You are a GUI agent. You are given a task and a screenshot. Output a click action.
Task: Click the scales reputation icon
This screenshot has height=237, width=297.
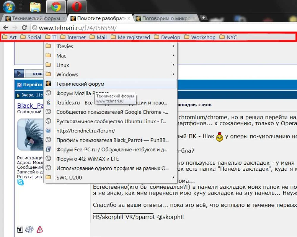pyautogui.click(x=29, y=229)
